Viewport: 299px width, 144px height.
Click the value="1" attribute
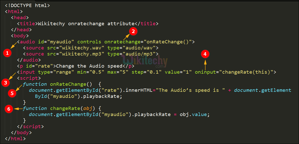[x=178, y=72]
